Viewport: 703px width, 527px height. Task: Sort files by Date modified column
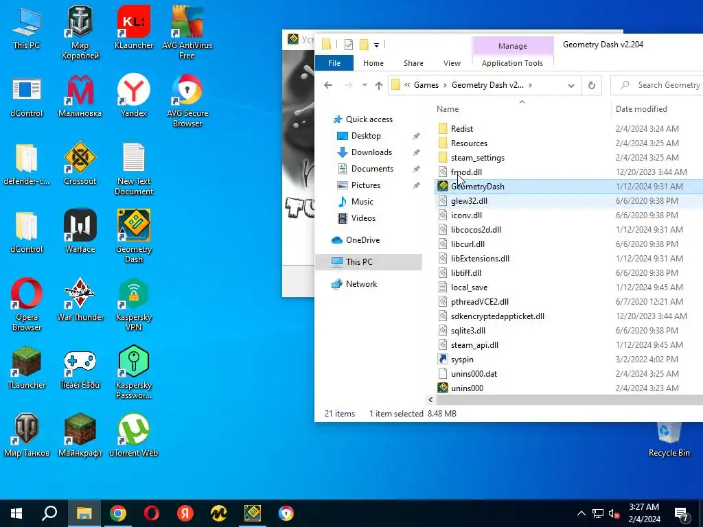[641, 109]
